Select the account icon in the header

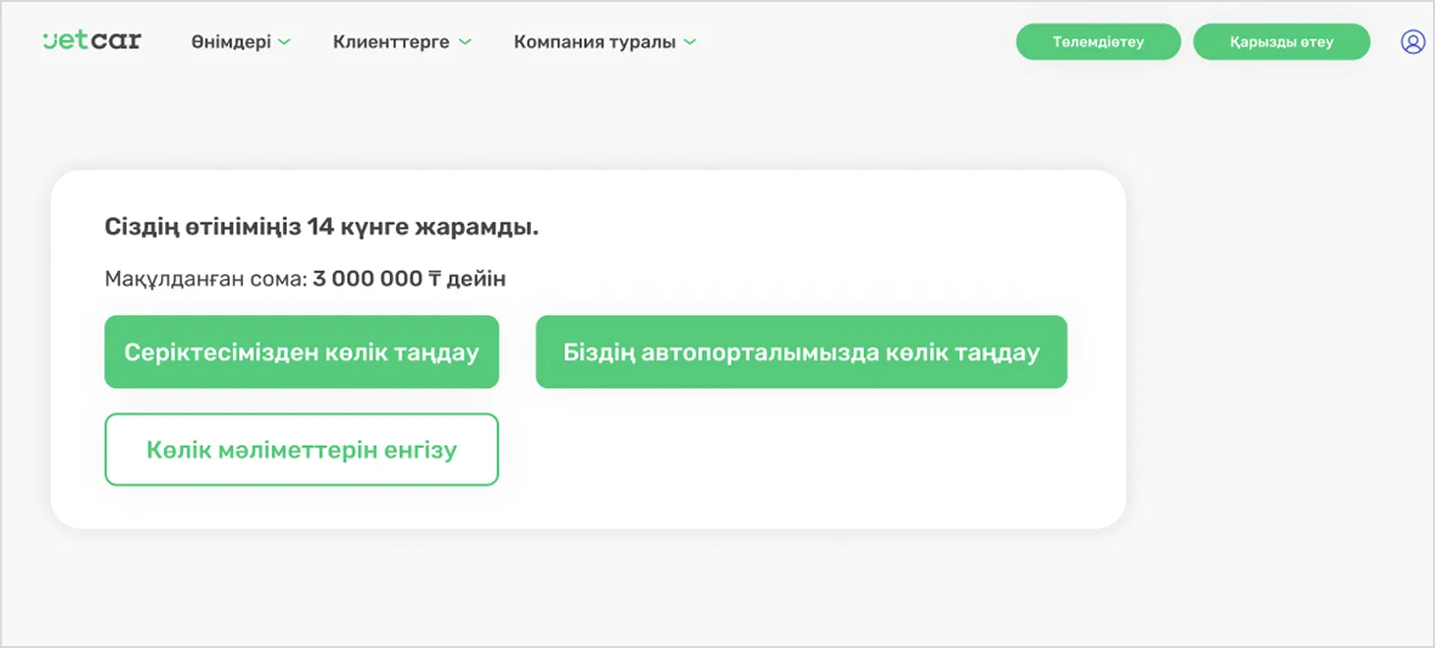1412,41
